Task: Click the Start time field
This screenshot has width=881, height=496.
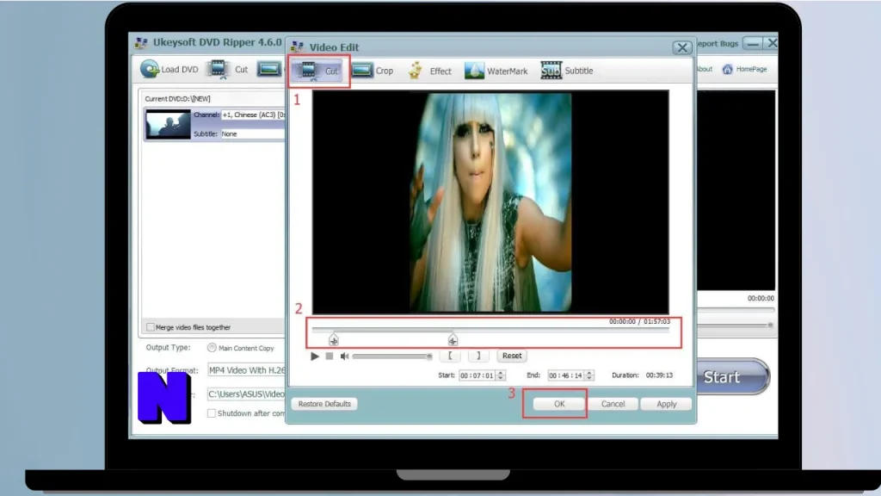Action: click(x=477, y=375)
